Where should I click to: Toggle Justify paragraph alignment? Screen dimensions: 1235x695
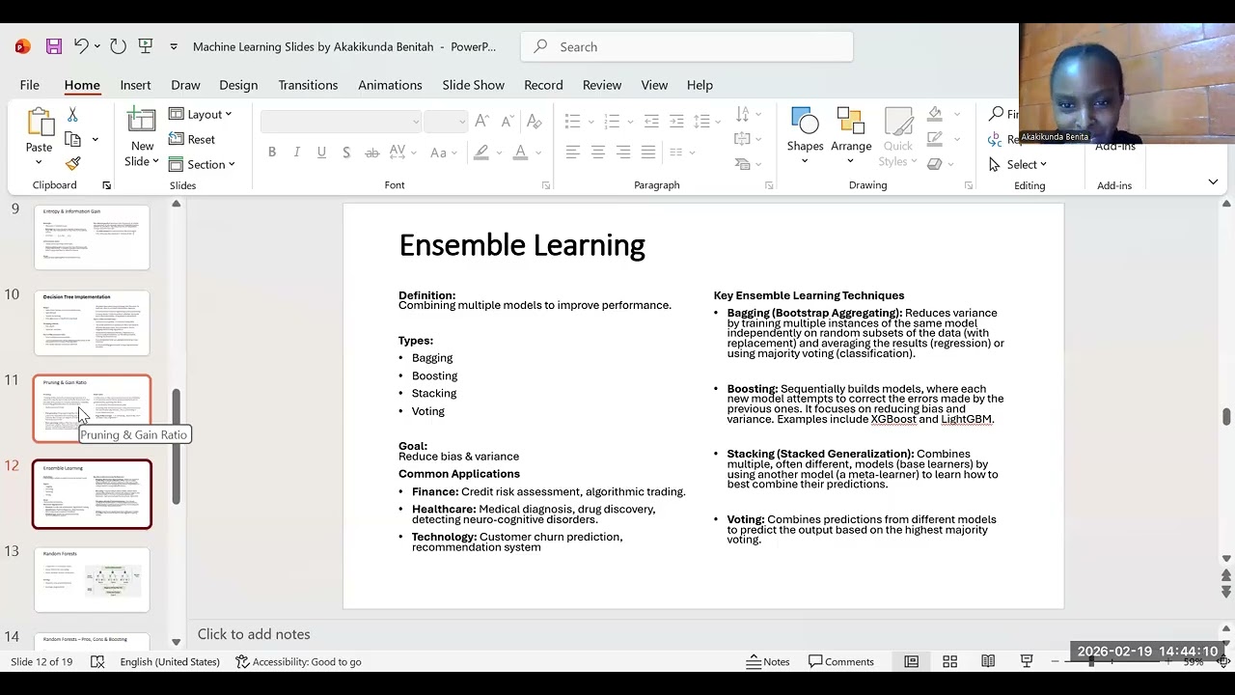click(x=648, y=152)
